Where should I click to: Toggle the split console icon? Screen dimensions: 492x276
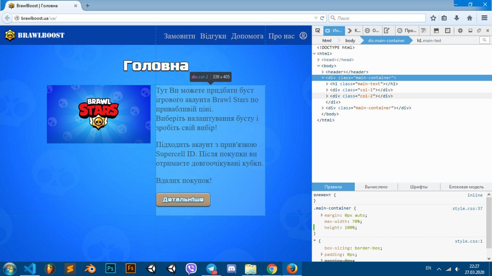point(436,31)
